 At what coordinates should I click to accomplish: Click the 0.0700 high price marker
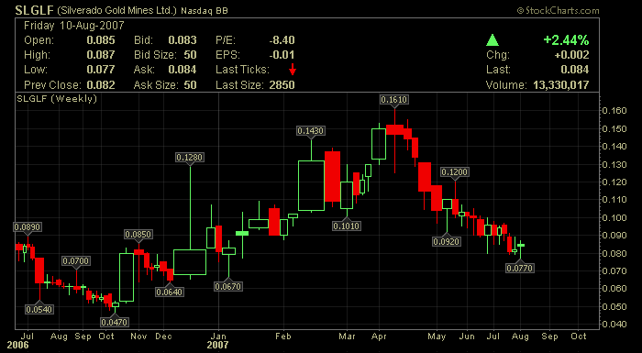76,261
